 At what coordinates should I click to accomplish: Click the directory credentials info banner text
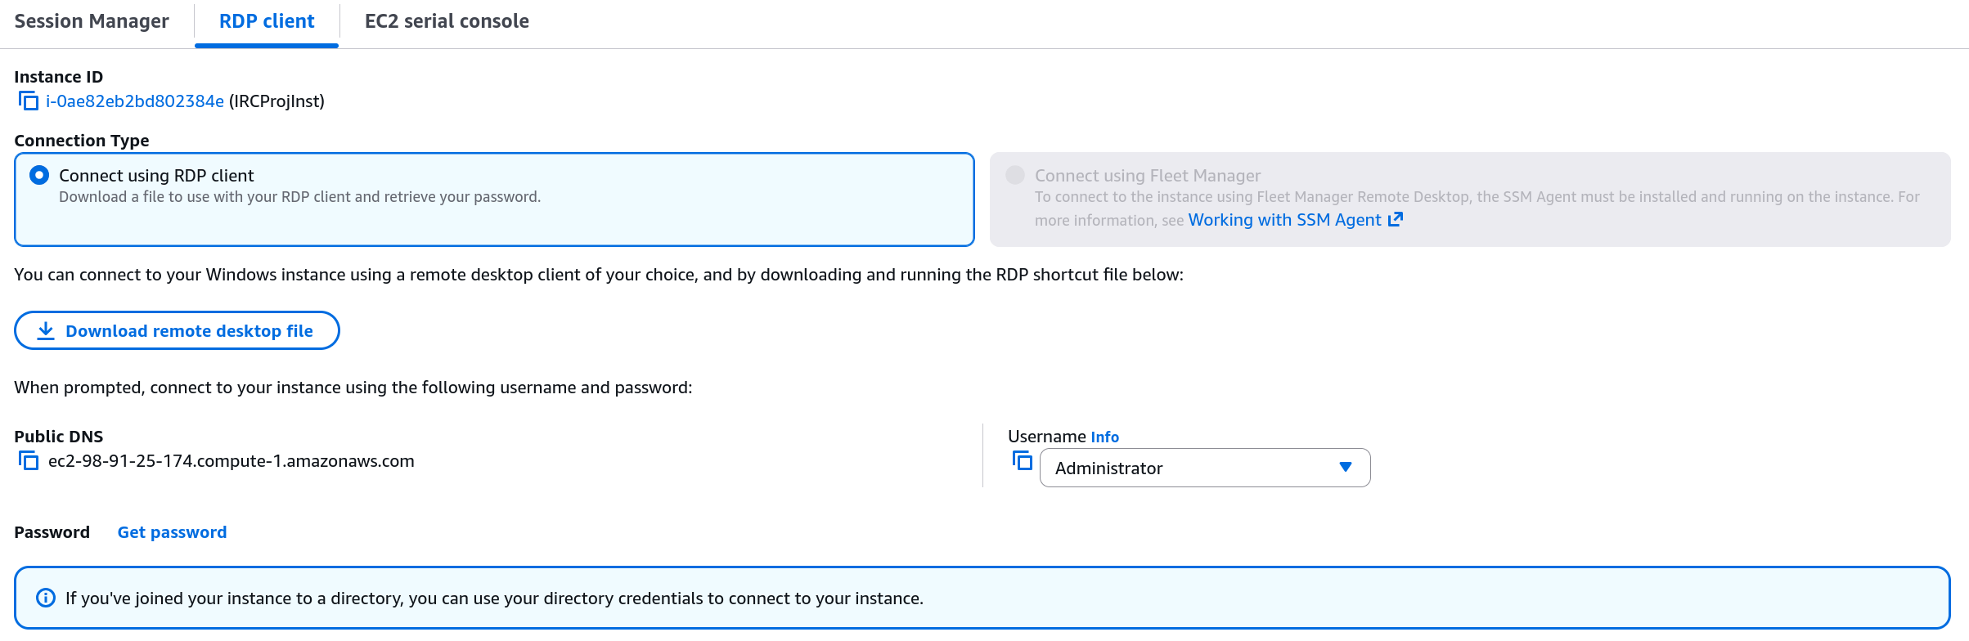point(494,598)
